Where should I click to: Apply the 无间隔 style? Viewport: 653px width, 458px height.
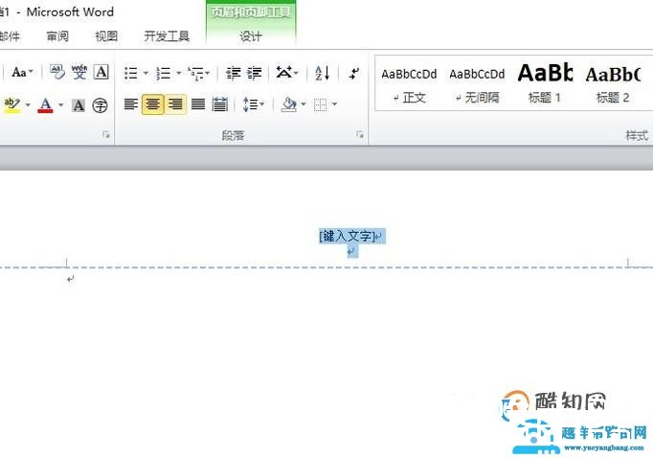pyautogui.click(x=477, y=85)
